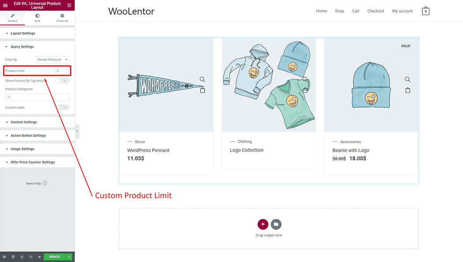This screenshot has height=262, width=463.
Task: Open the Navigator layers icon
Action: [x=13, y=257]
